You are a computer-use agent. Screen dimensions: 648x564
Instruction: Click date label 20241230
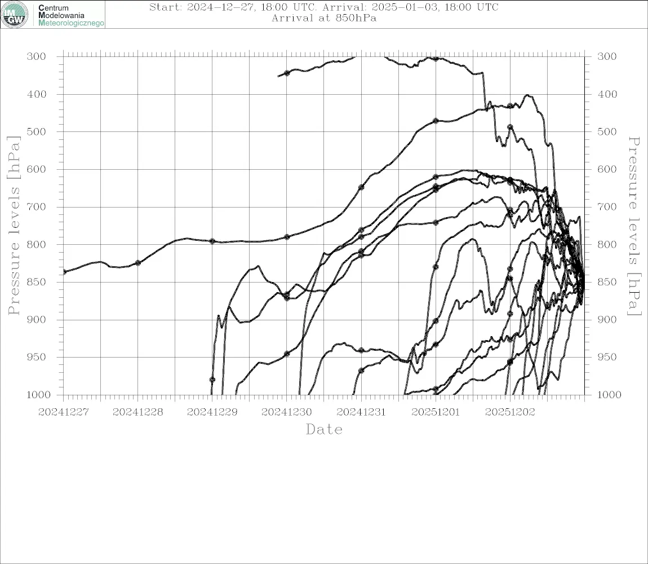click(287, 412)
